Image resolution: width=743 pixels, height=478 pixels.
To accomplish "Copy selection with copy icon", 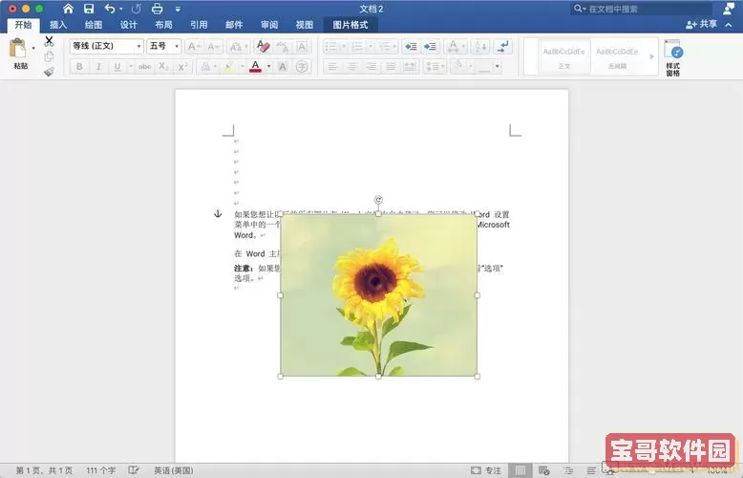I will [x=49, y=56].
